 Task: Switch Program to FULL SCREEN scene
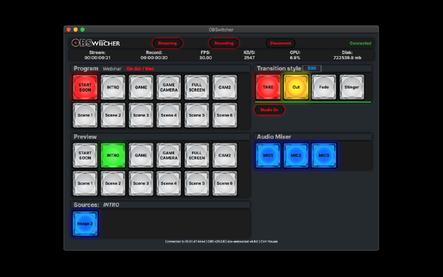click(x=196, y=87)
